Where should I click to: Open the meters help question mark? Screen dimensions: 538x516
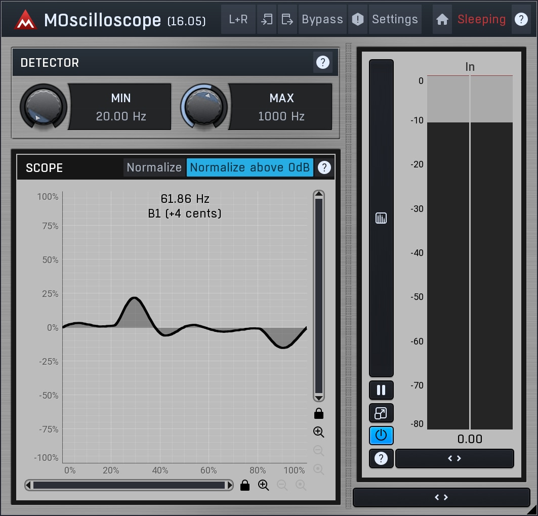click(x=381, y=458)
